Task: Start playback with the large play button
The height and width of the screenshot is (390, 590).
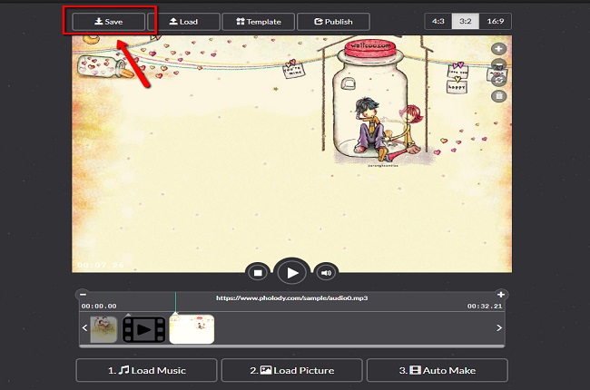Action: 292,273
